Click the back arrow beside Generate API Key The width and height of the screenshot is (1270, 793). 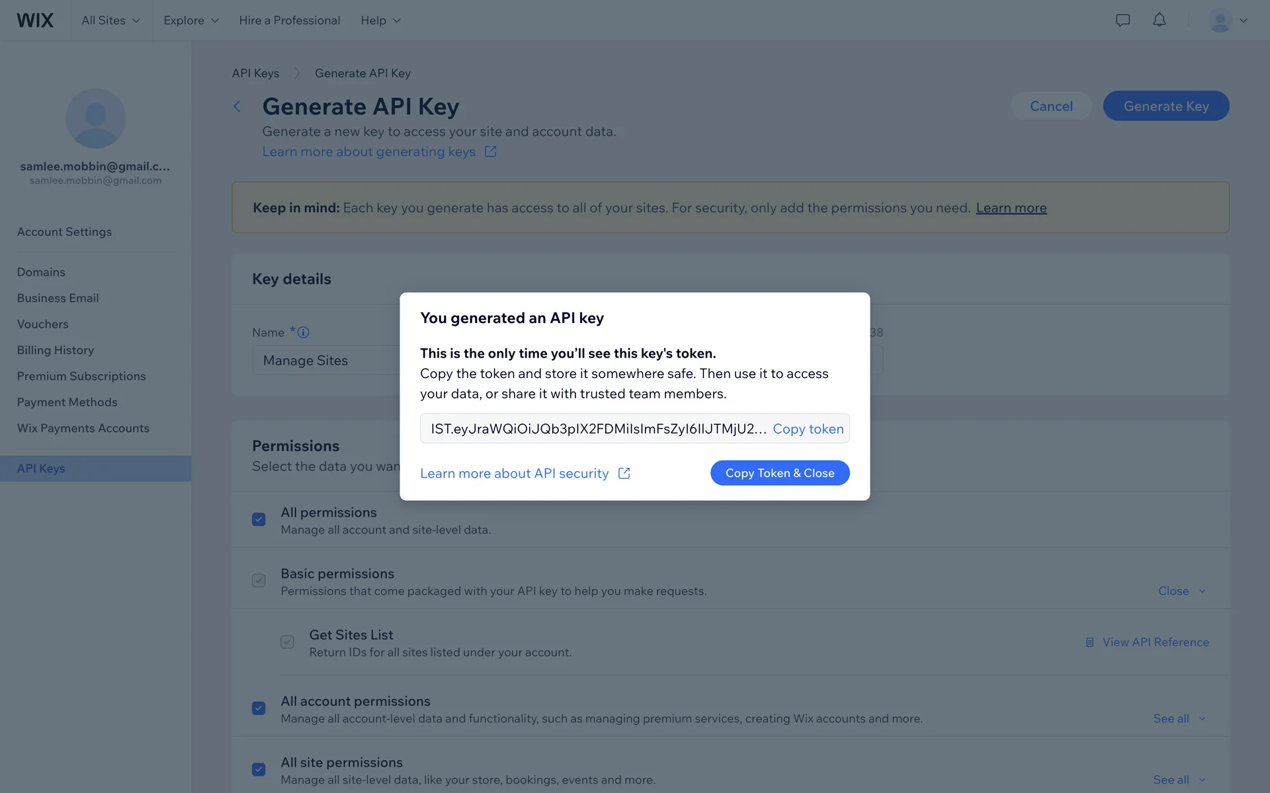(x=237, y=106)
